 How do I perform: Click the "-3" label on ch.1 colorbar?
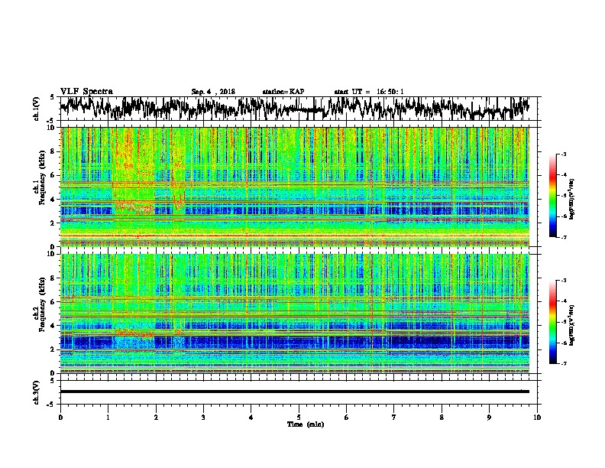coord(563,154)
